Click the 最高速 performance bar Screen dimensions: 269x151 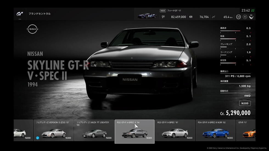coord(236,31)
